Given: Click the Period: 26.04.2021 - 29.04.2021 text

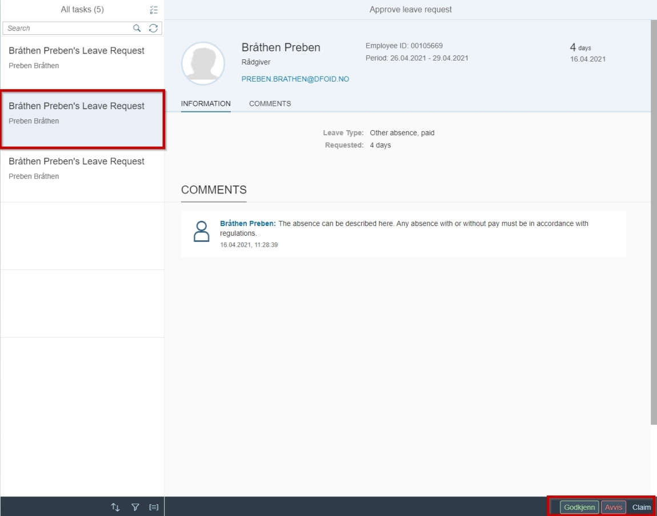Looking at the screenshot, I should pyautogui.click(x=417, y=58).
